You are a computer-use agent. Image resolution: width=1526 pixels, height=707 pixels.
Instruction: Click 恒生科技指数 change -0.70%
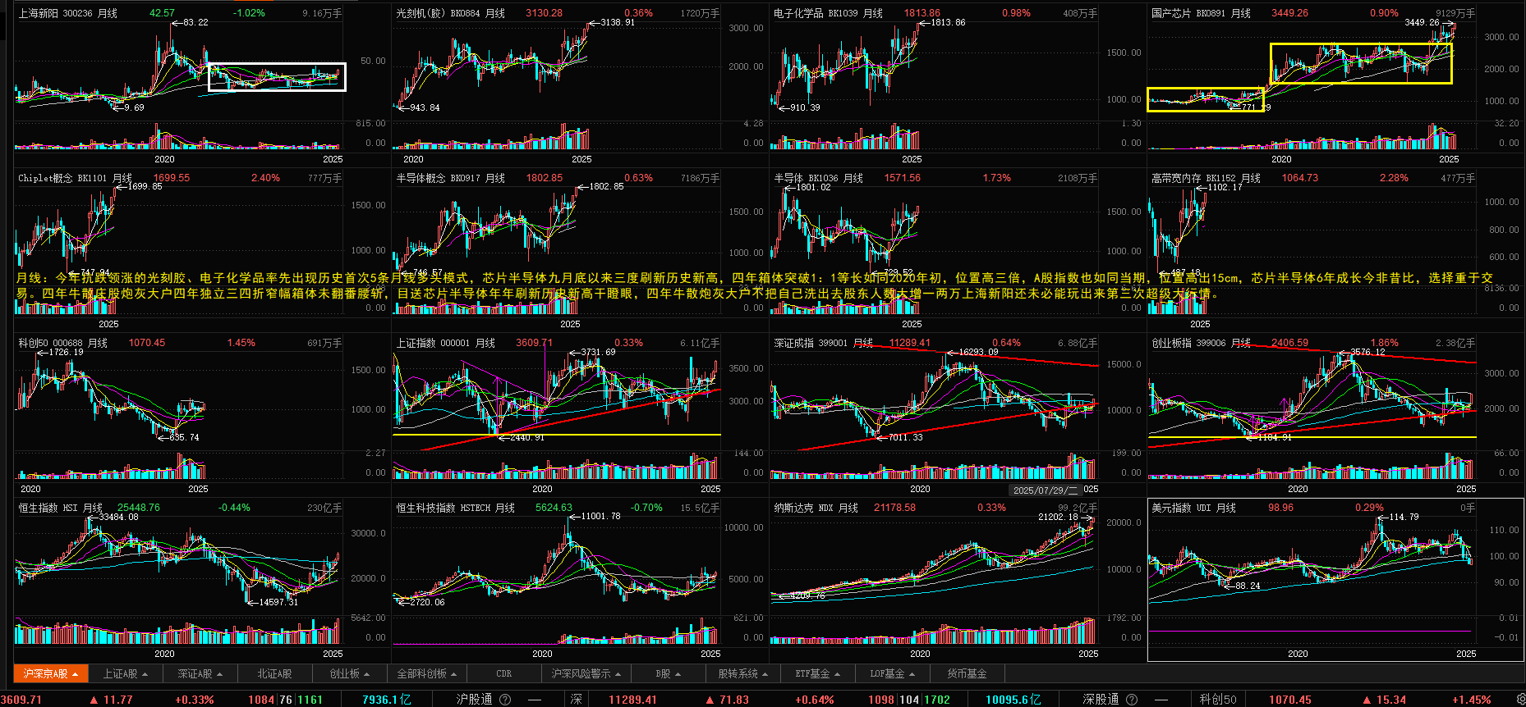click(x=646, y=508)
